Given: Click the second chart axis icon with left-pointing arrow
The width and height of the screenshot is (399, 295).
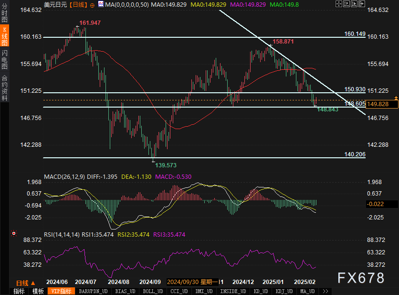Looking at the screenshot, I should 346,4.
